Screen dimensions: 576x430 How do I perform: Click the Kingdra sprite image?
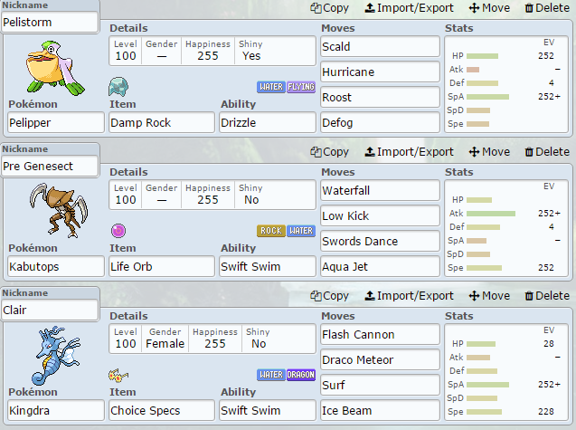click(x=58, y=356)
